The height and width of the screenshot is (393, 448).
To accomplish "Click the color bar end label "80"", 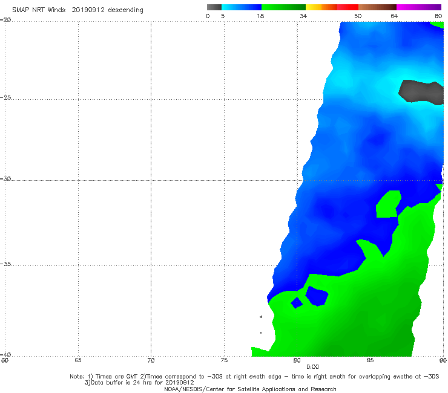I will (438, 16).
